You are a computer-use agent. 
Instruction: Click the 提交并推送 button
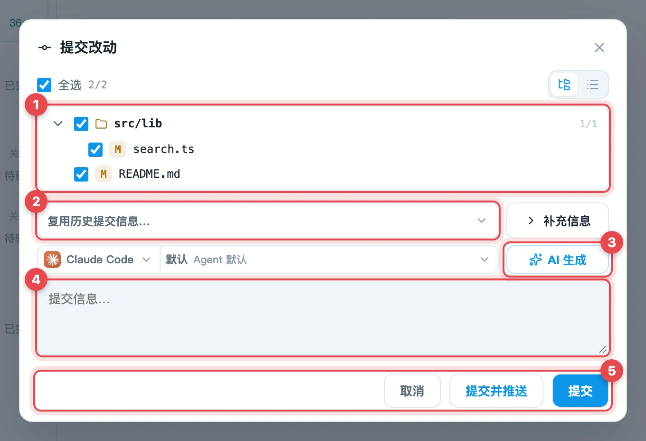[496, 391]
